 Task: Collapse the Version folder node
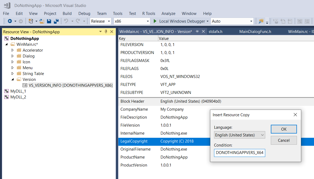tap(13, 79)
